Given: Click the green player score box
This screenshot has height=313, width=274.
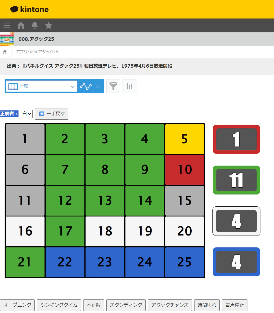Looking at the screenshot, I should coord(236,180).
